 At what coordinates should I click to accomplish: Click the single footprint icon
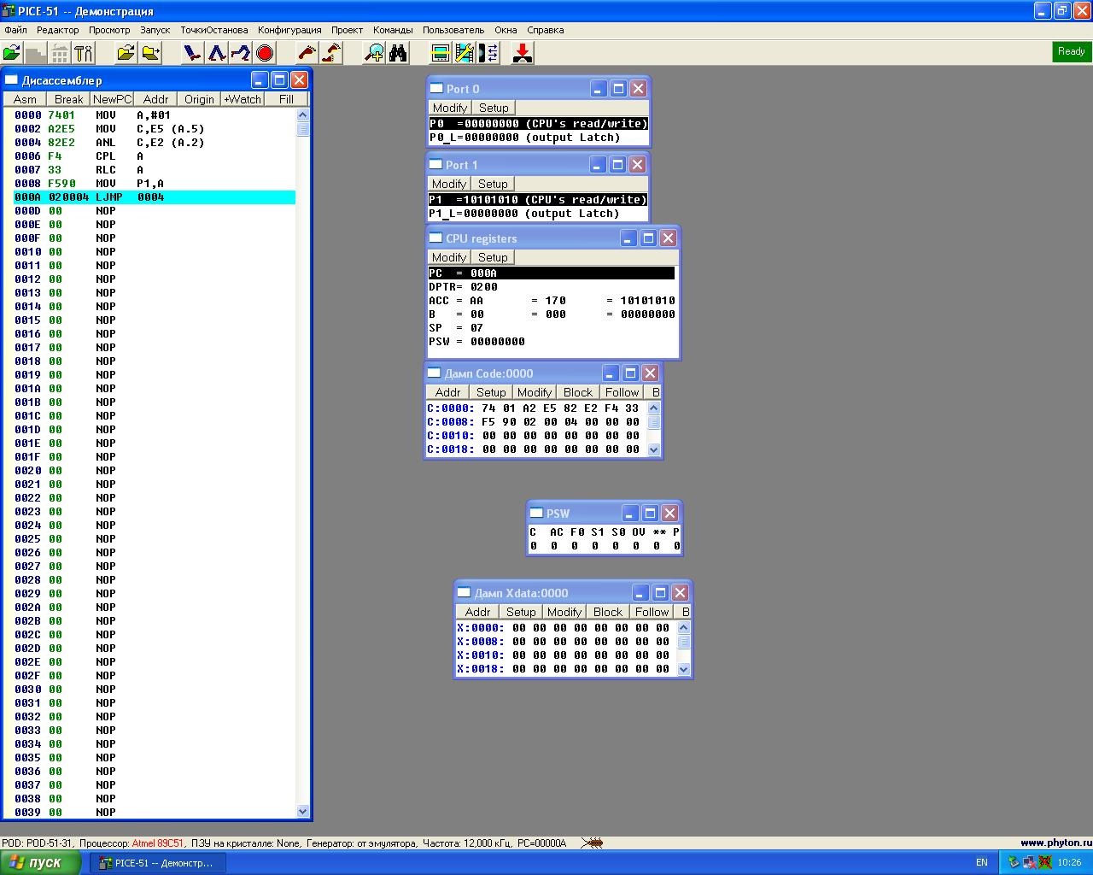[x=307, y=53]
